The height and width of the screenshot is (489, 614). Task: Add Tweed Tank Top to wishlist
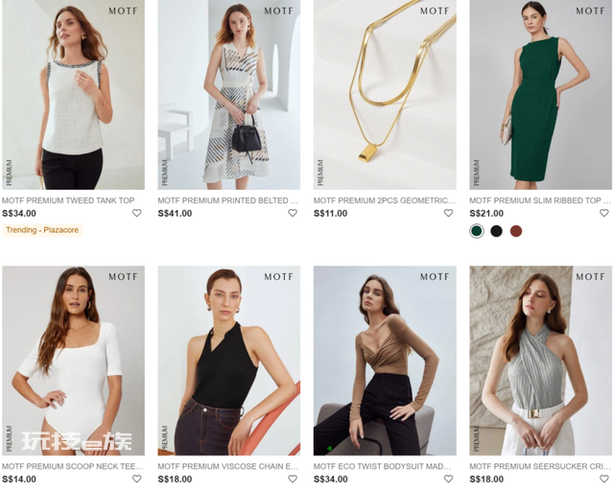click(x=136, y=213)
